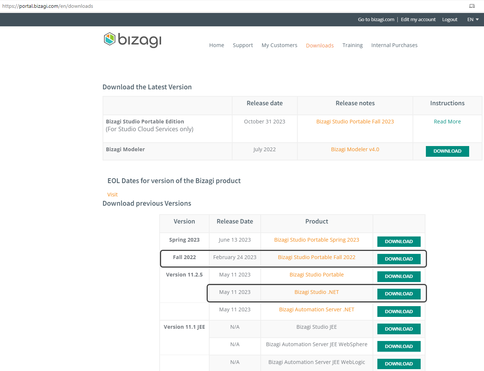Select the 'Bizagi Modeler' row label

click(125, 149)
